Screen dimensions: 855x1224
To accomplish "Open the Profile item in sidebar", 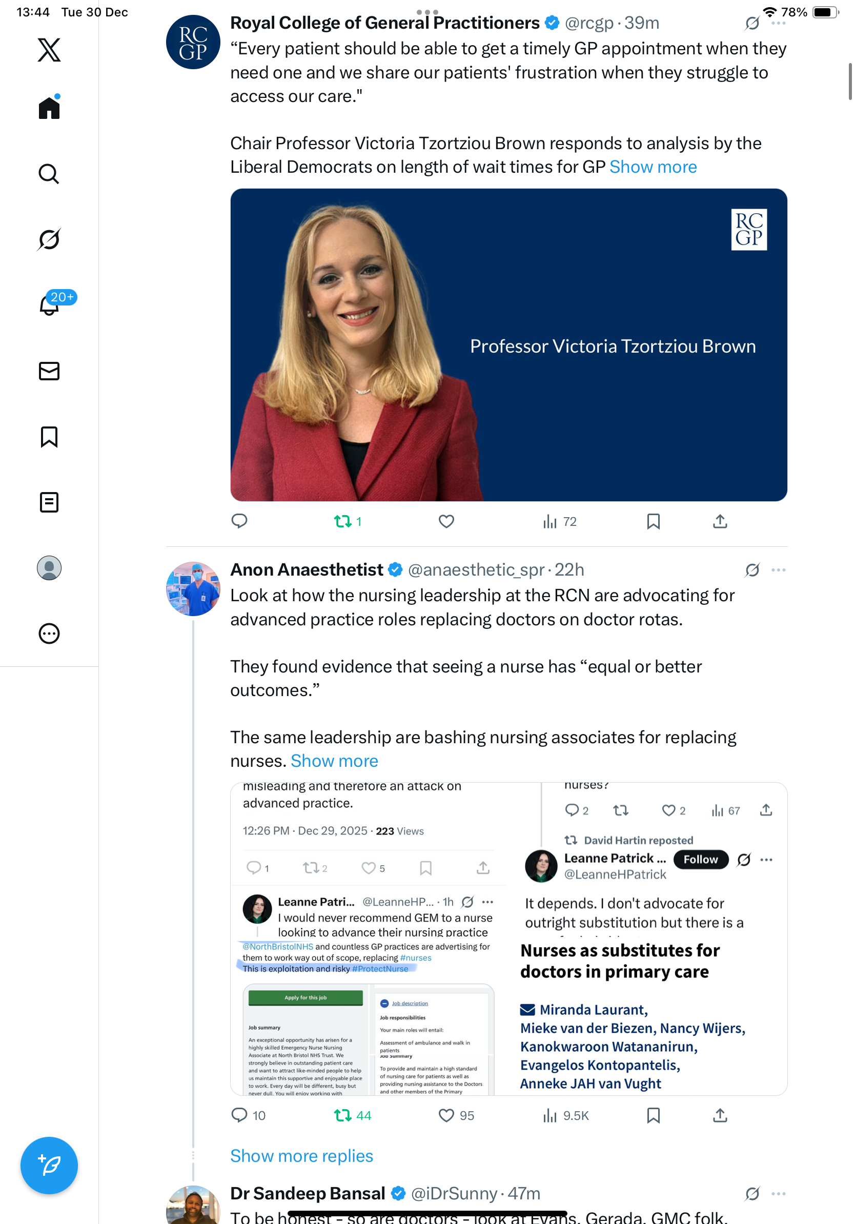I will [x=49, y=568].
